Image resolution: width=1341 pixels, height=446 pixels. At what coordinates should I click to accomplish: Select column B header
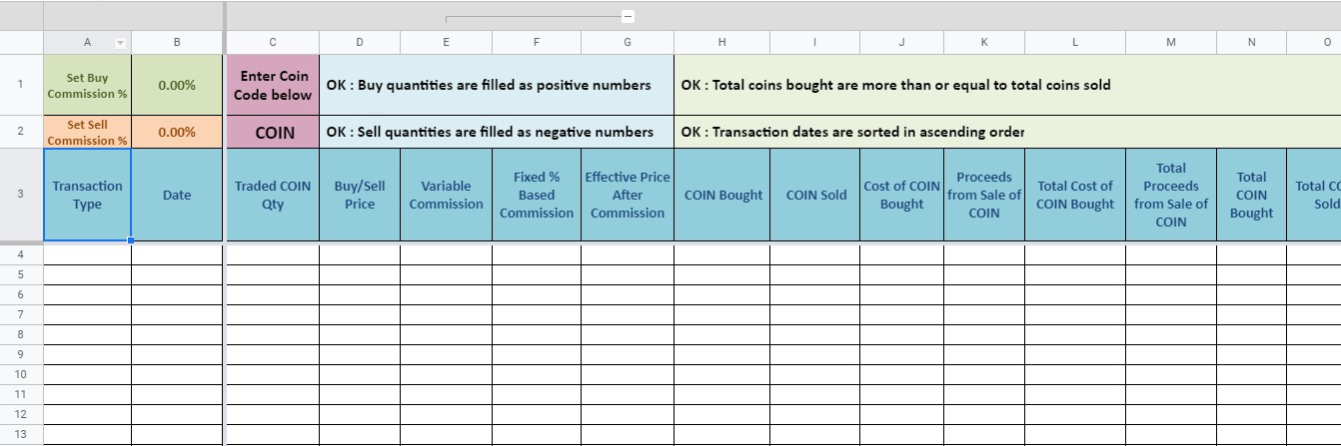[x=177, y=42]
